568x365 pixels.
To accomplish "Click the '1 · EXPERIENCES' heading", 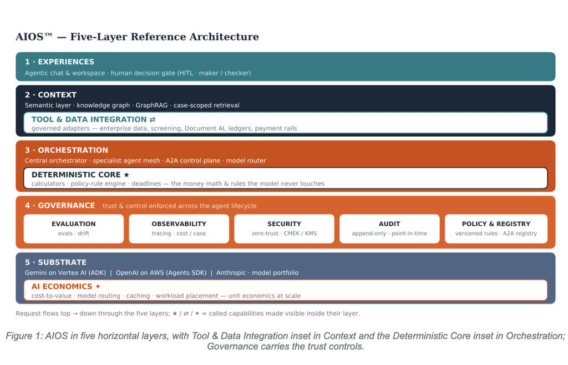I will pyautogui.click(x=59, y=62).
